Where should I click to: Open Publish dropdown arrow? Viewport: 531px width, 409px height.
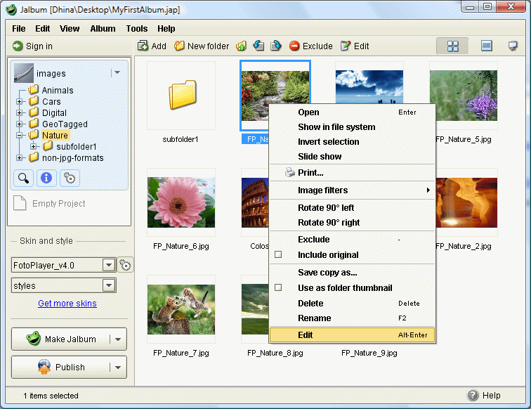coord(118,367)
